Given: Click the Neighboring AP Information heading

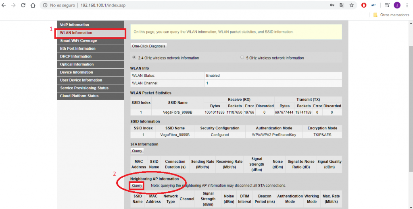Looking at the screenshot, I should (x=154, y=179).
